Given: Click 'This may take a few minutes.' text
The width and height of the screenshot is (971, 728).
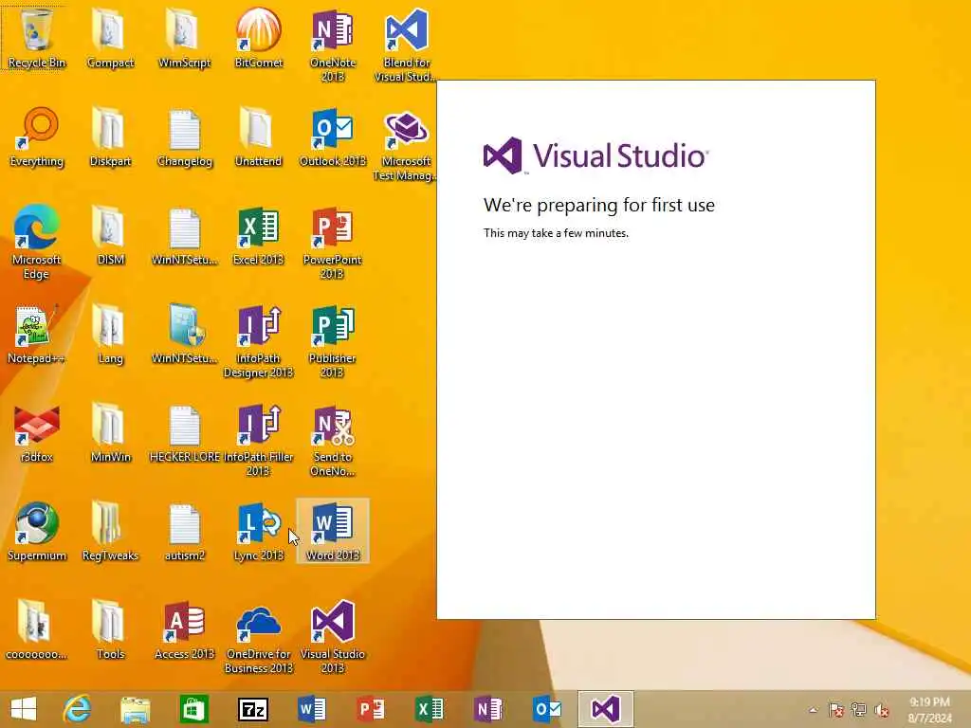Looking at the screenshot, I should click(556, 233).
